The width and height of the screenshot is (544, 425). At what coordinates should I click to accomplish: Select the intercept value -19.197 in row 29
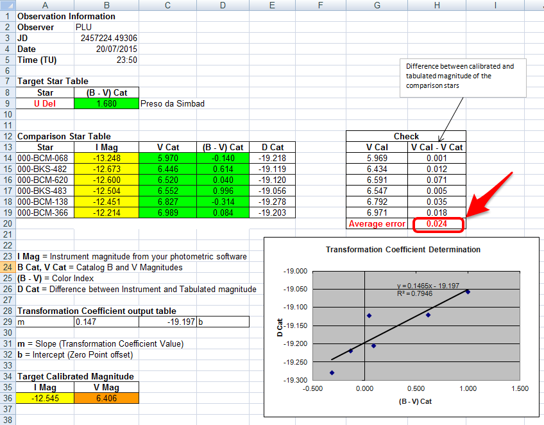click(167, 322)
